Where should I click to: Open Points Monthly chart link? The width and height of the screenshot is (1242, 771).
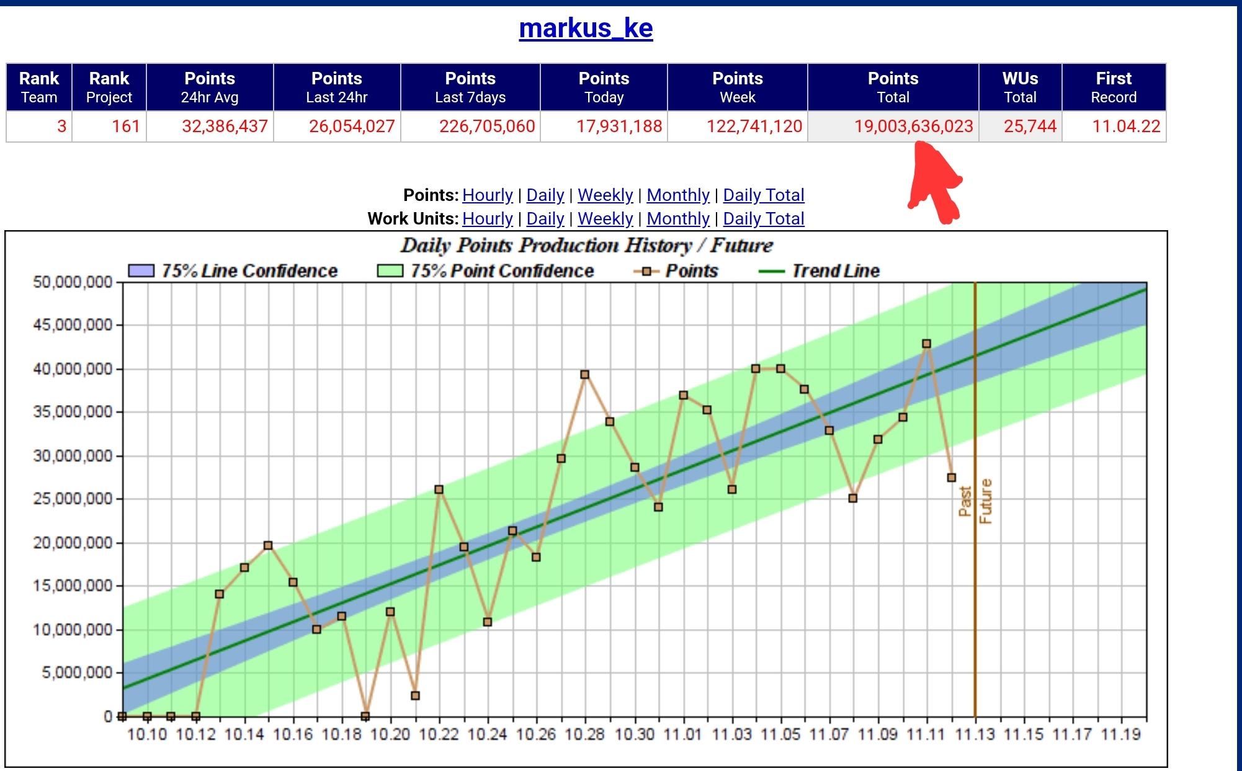(x=677, y=195)
